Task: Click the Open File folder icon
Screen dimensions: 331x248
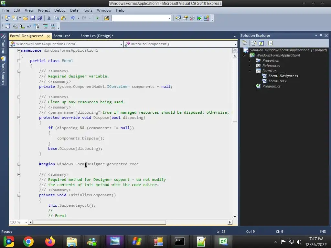Action: click(26, 18)
